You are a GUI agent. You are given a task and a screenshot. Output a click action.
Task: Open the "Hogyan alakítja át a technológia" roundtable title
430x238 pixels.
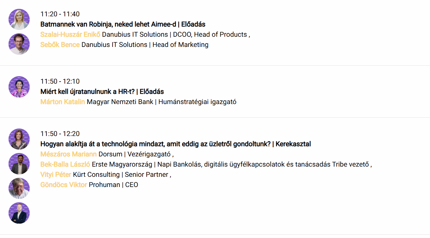click(175, 144)
